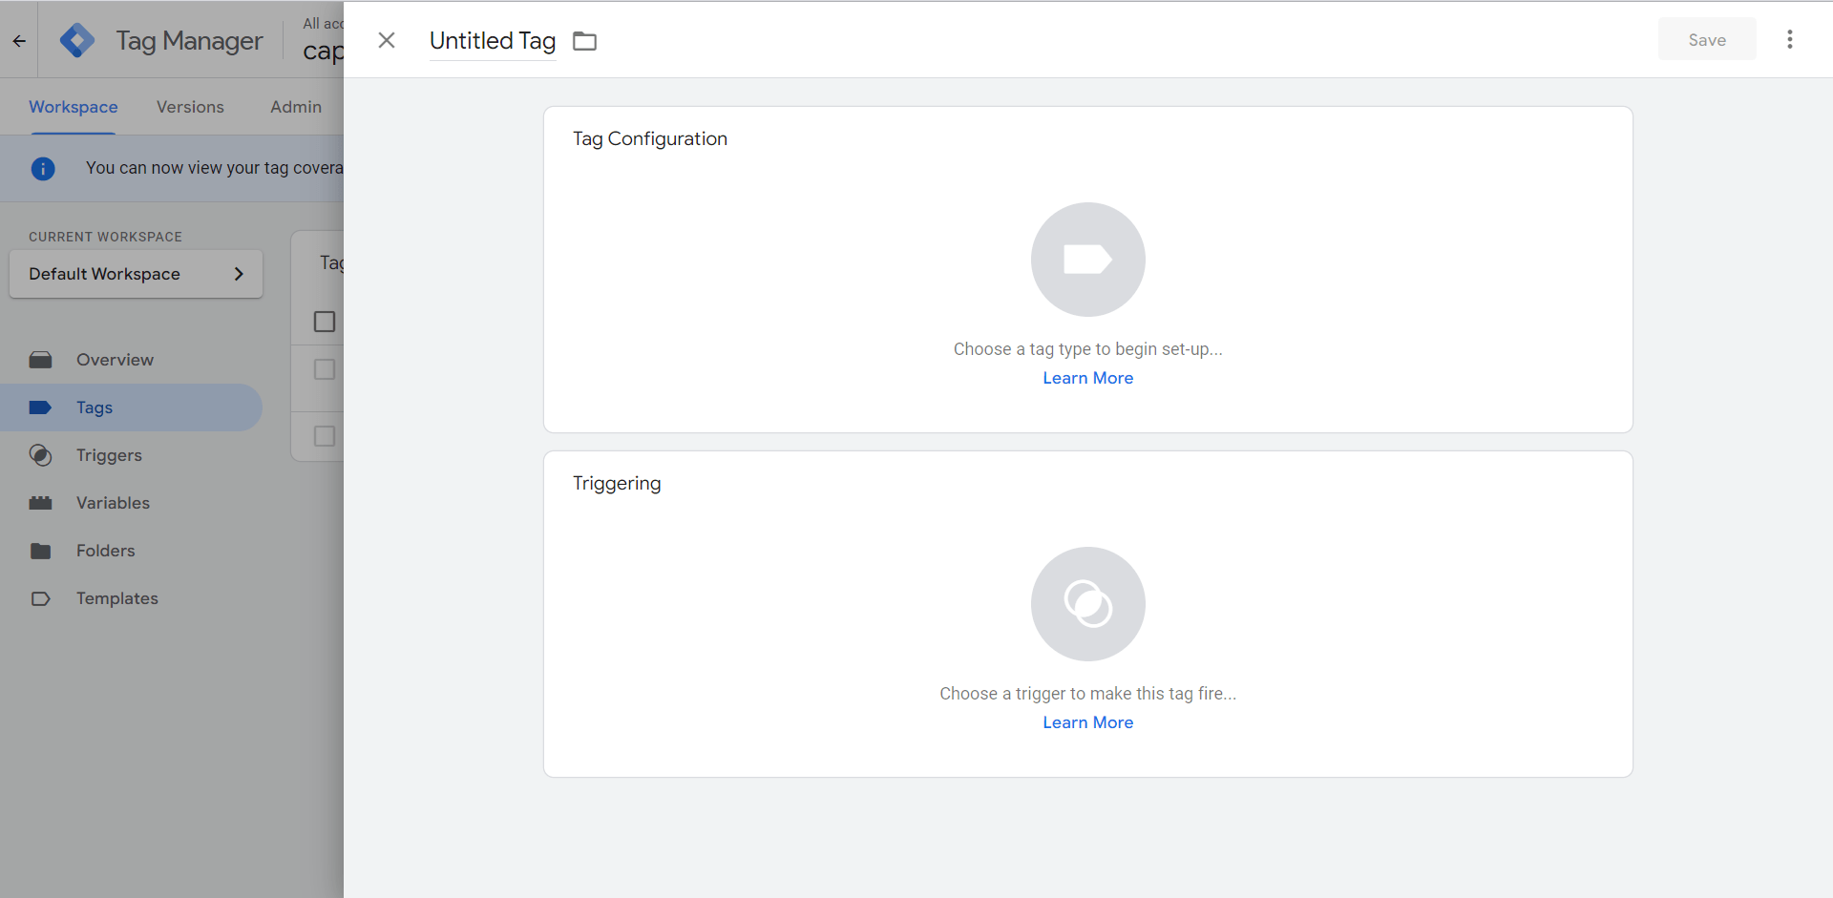Click the Triggering heading
1833x898 pixels.
click(x=617, y=483)
